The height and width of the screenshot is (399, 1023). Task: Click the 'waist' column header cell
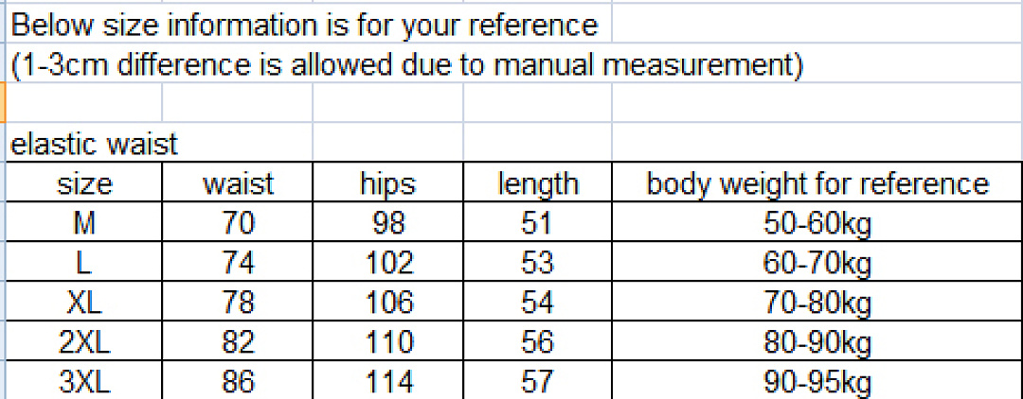238,184
